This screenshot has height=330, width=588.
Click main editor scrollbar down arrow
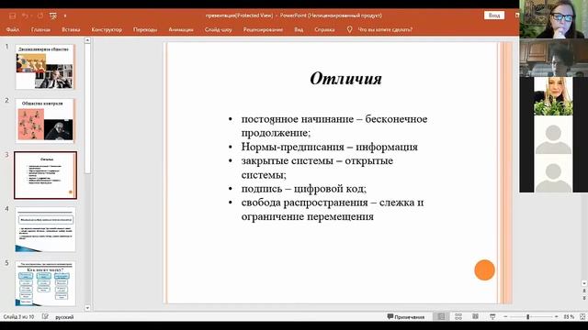[584, 283]
